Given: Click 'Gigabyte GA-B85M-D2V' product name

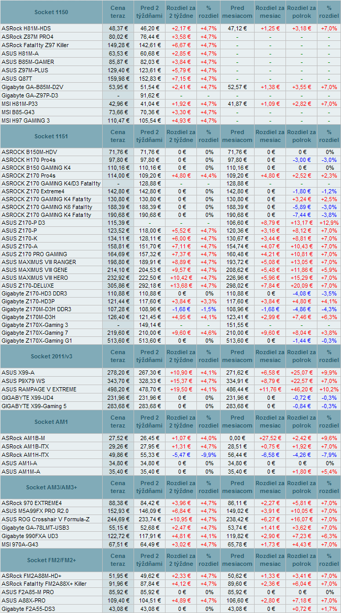Looking at the screenshot, I should [x=32, y=87].
